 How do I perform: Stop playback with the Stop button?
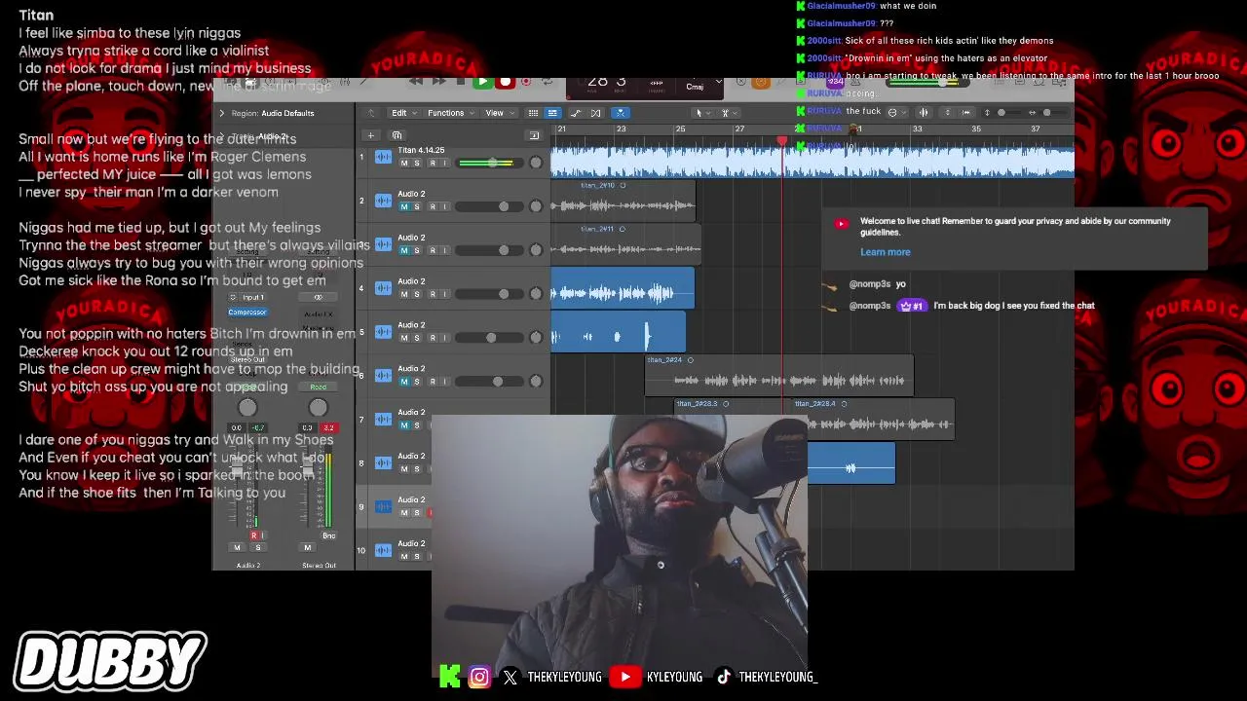[x=461, y=82]
